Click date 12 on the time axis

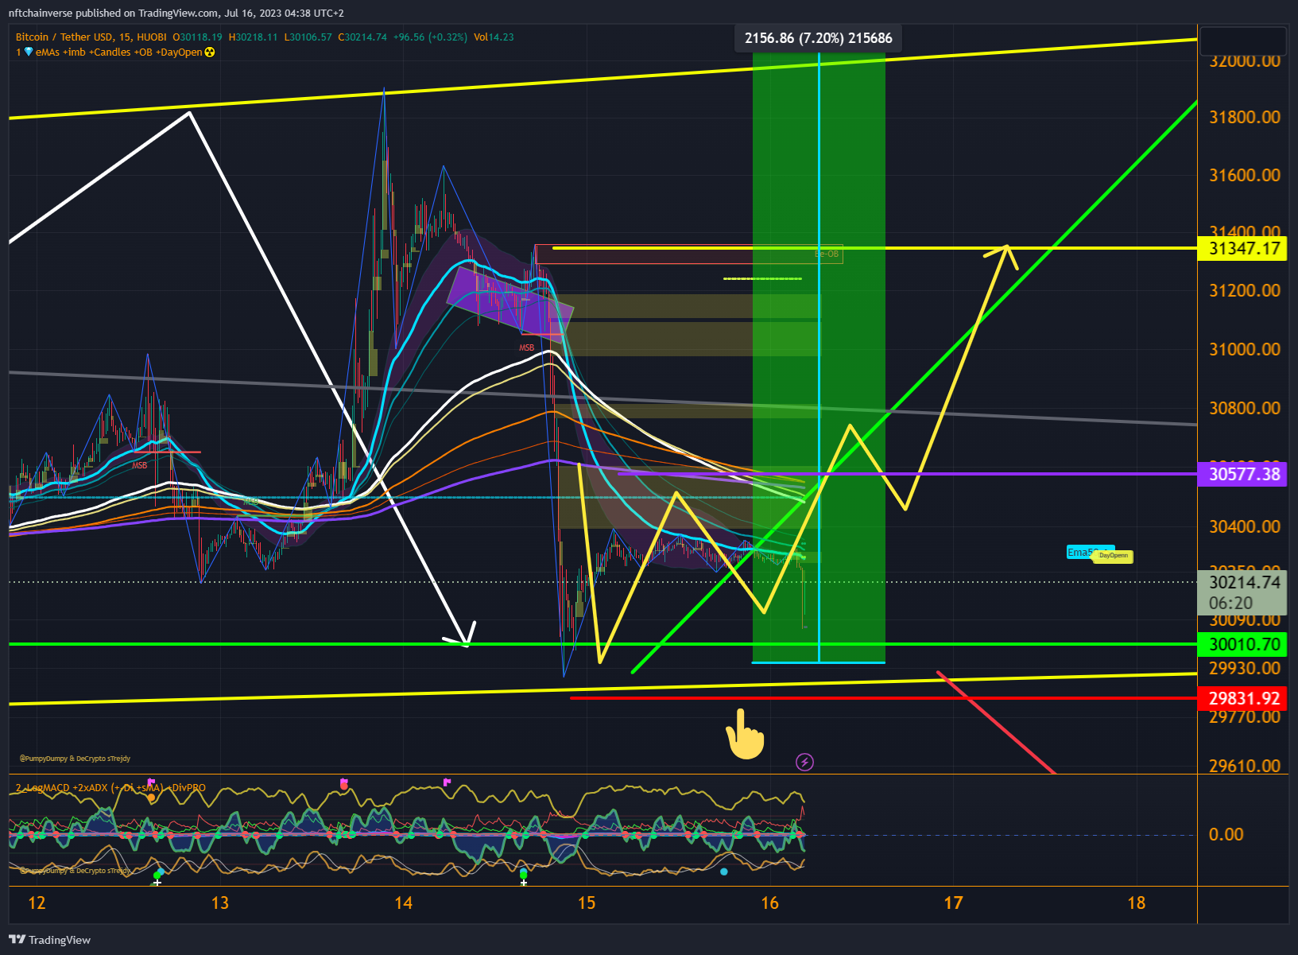(x=37, y=903)
